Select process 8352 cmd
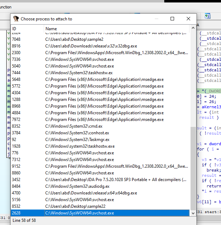This screenshot has height=225, width=221. tap(100, 126)
